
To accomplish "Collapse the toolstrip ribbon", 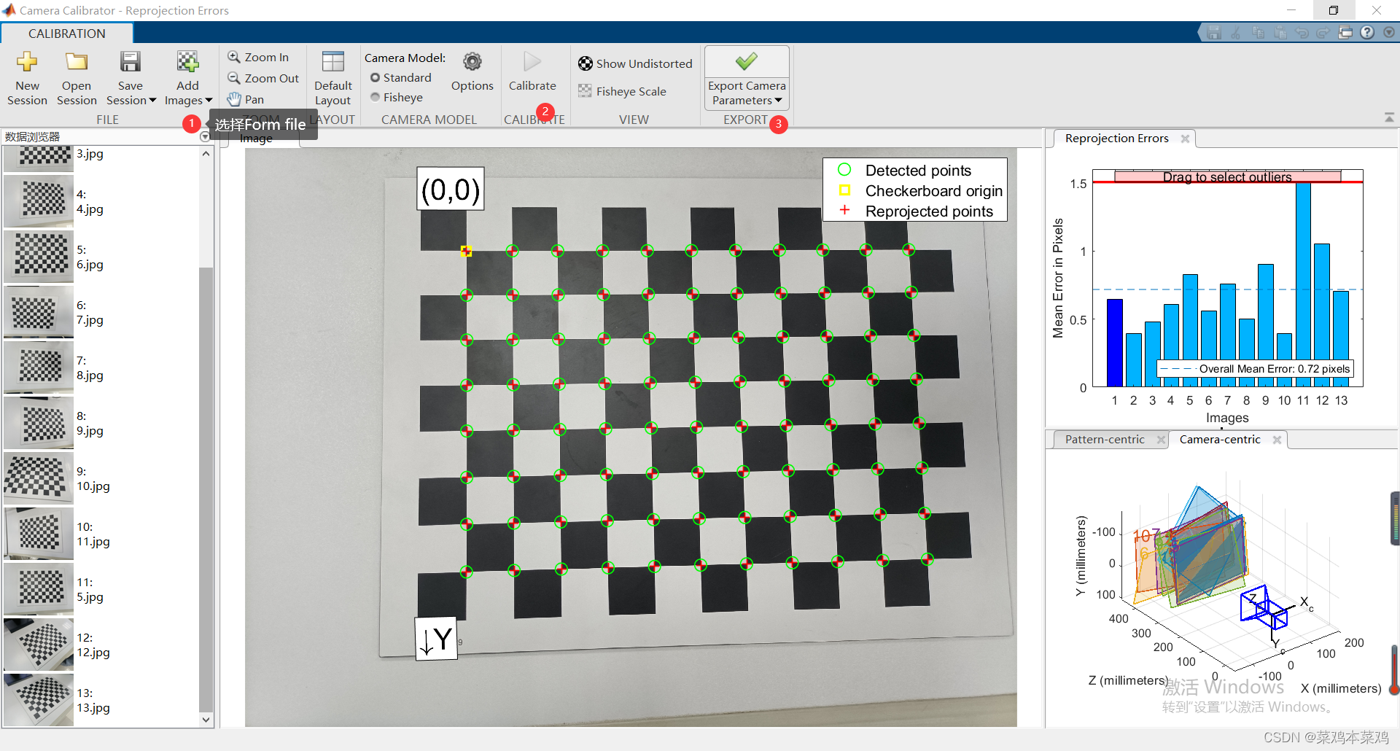I will coord(1389,117).
